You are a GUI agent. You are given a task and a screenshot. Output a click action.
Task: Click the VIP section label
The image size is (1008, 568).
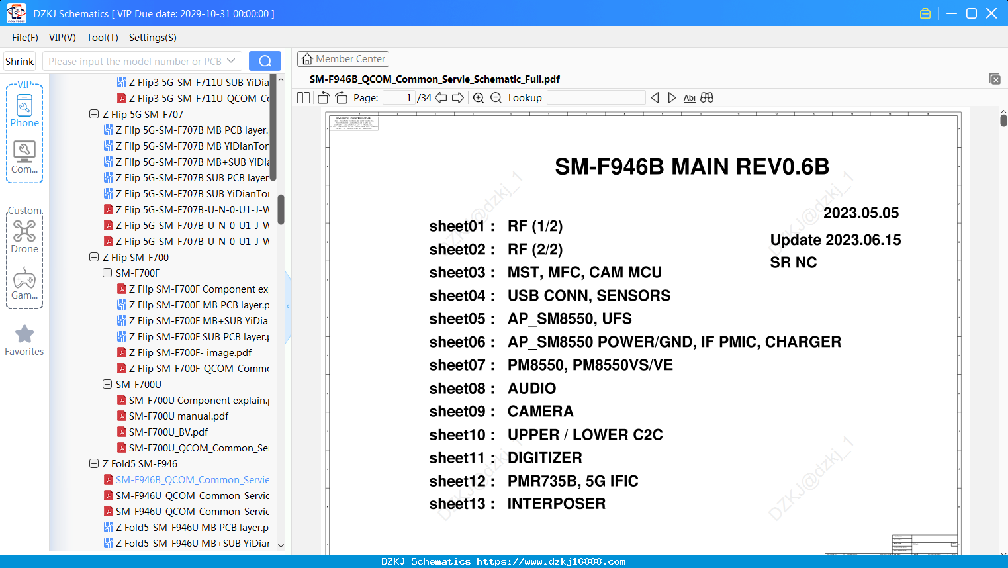click(24, 84)
